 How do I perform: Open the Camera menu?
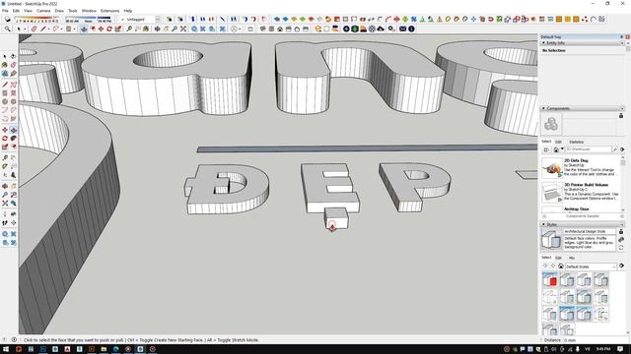tap(43, 11)
